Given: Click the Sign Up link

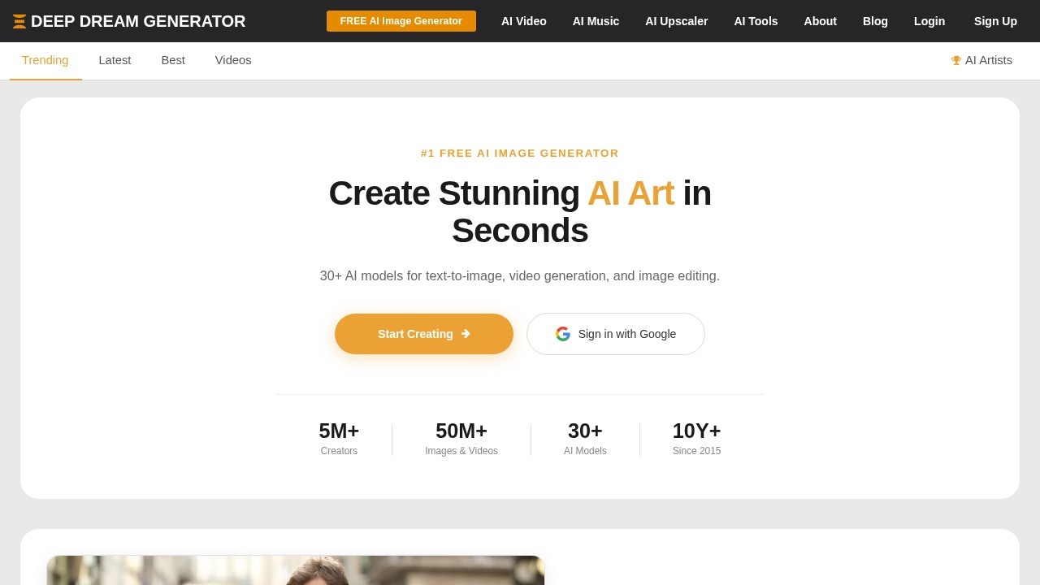Looking at the screenshot, I should [x=995, y=21].
